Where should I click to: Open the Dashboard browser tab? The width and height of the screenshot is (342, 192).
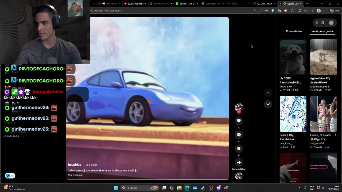coord(213,4)
